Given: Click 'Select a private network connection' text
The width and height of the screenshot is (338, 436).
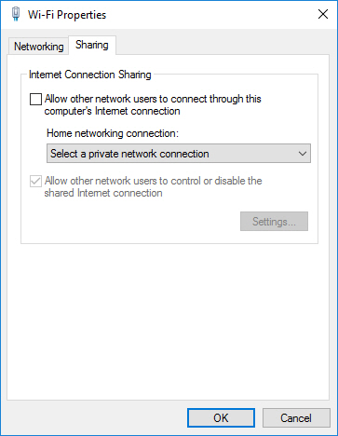Looking at the screenshot, I should point(129,154).
